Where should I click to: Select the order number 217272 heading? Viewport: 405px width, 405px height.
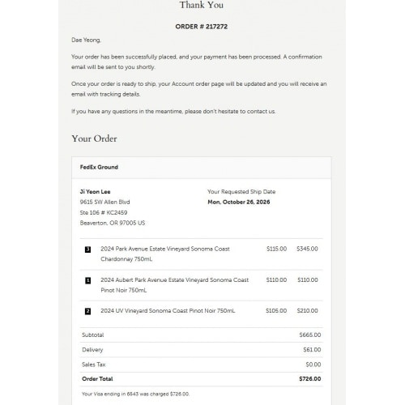click(x=202, y=27)
